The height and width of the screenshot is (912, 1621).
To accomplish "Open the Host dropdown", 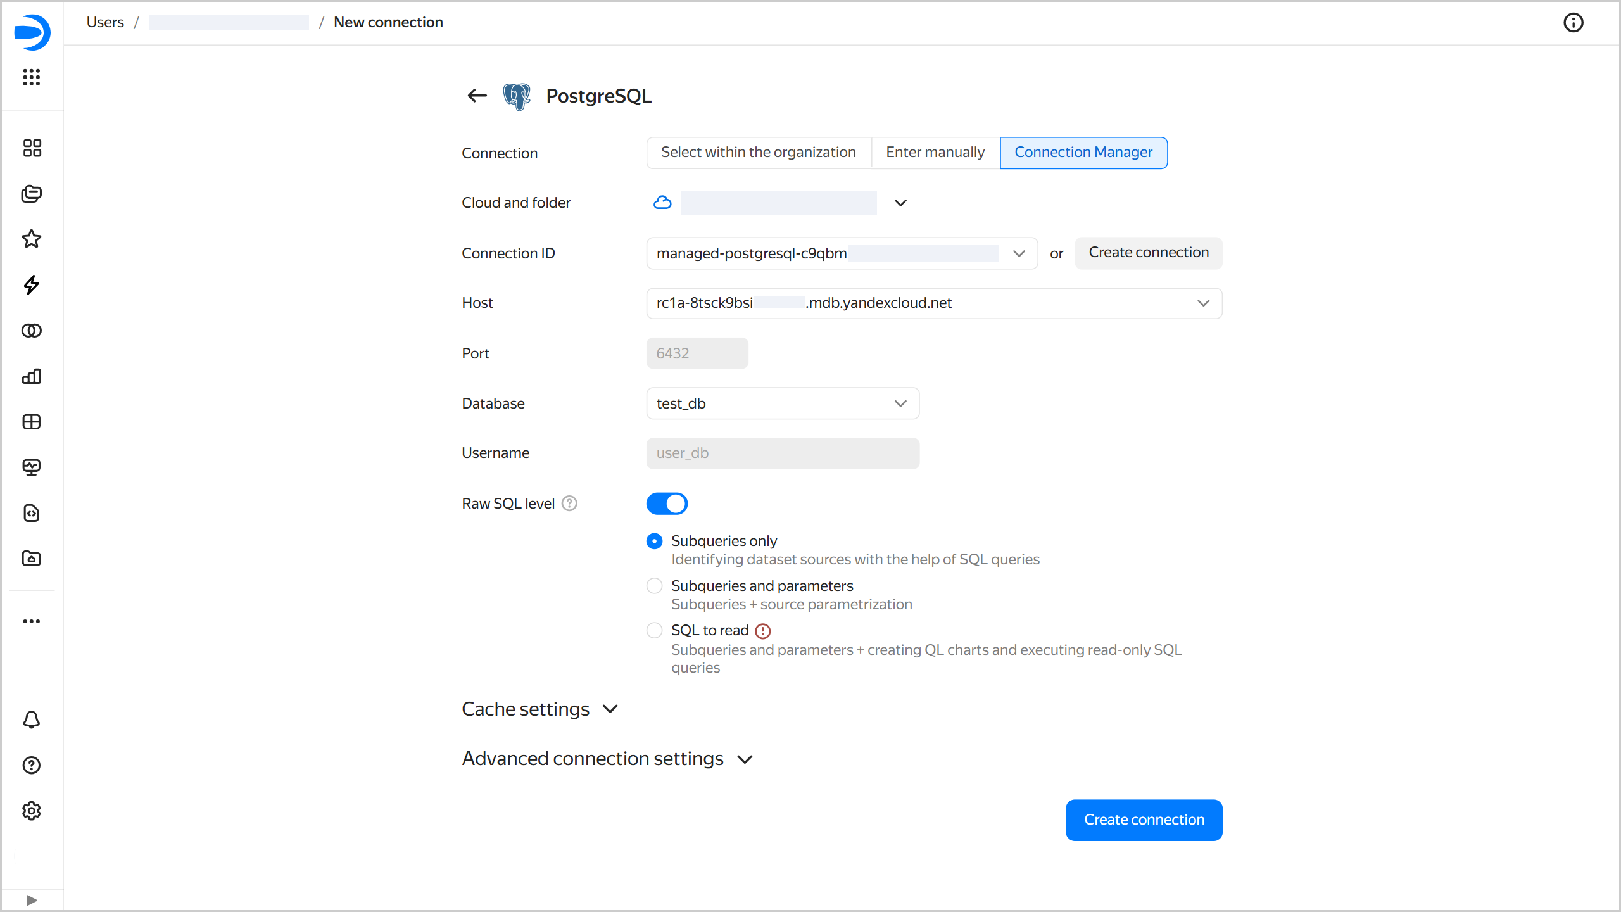I will pos(934,303).
